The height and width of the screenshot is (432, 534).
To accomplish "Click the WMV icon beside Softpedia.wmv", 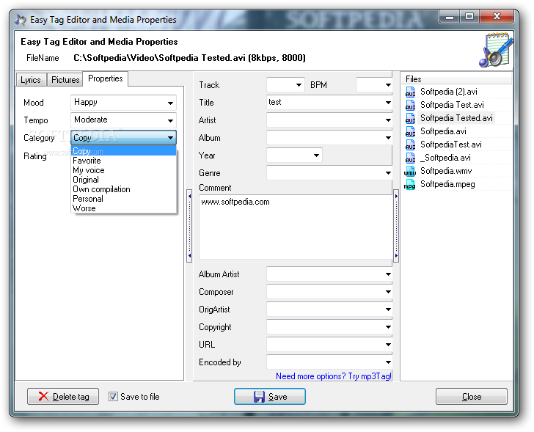I will click(x=410, y=171).
